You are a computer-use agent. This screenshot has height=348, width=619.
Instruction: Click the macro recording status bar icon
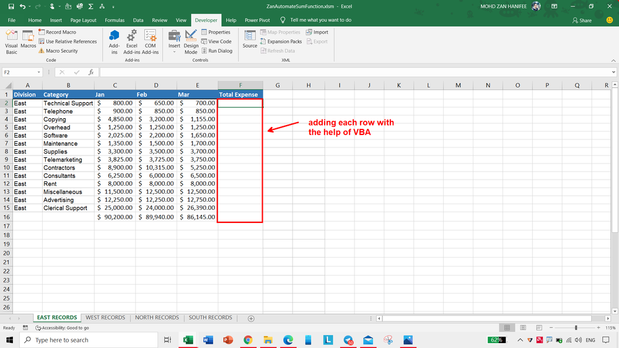click(x=25, y=328)
